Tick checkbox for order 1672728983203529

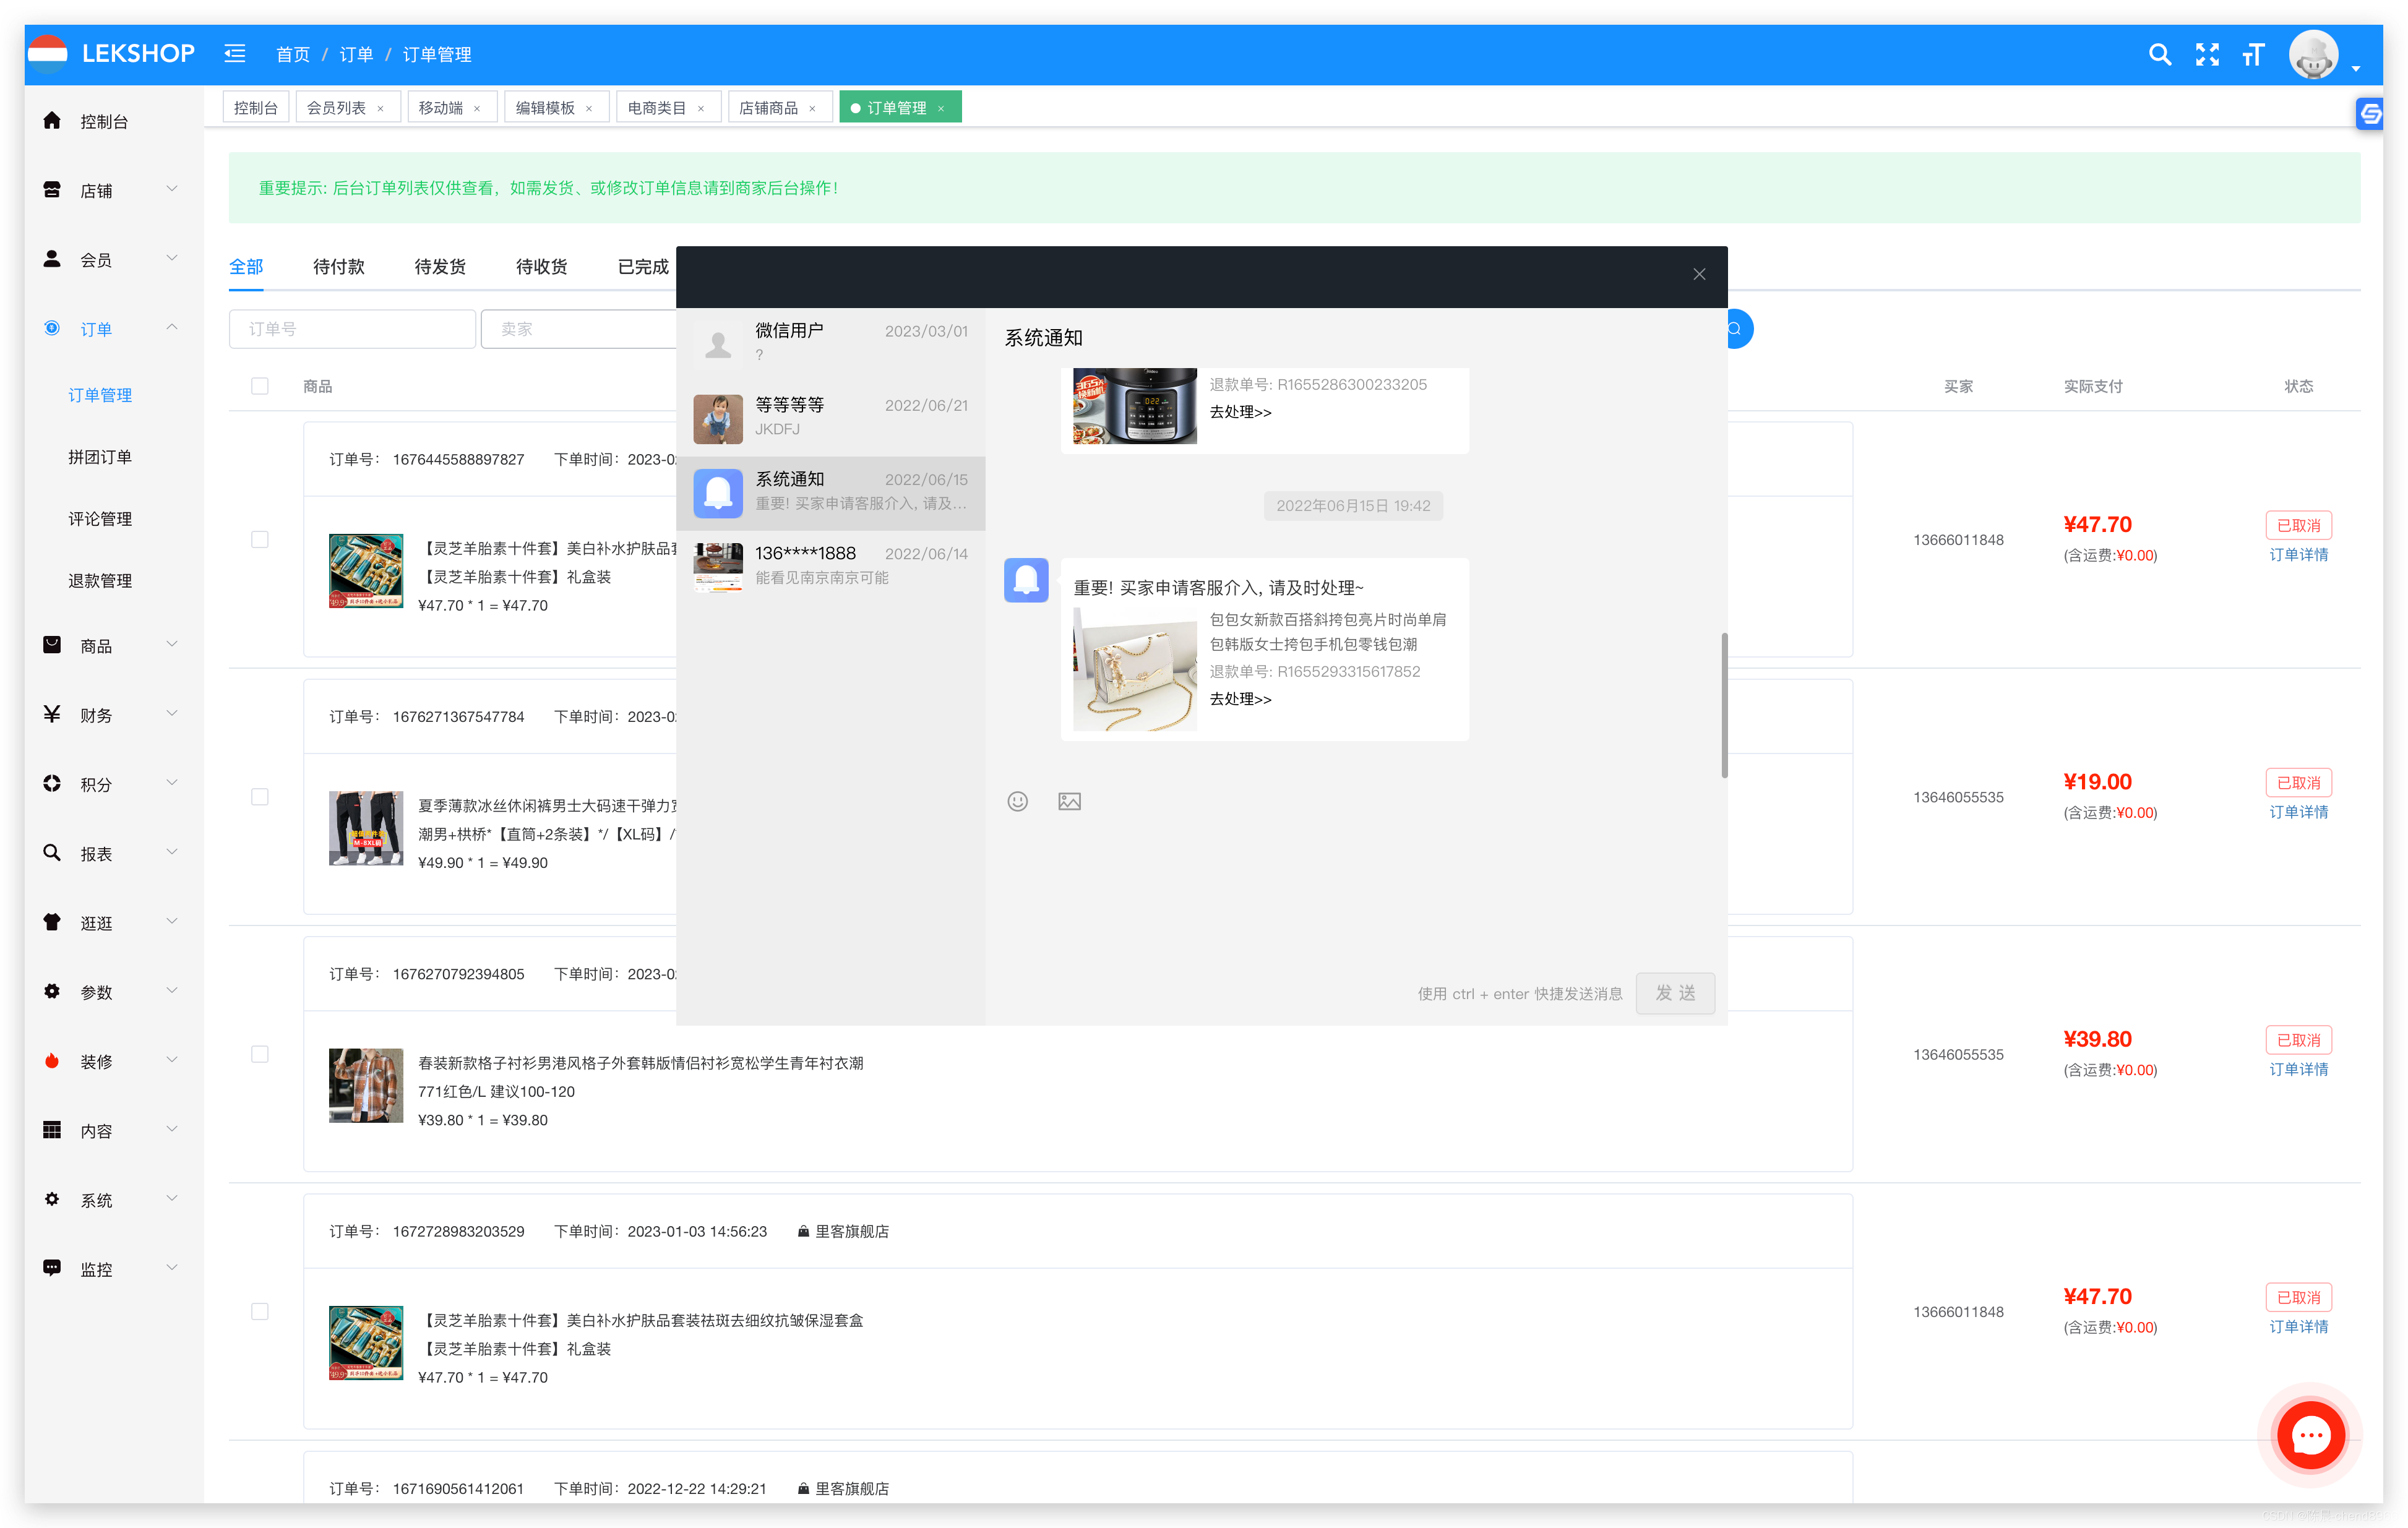click(260, 1311)
